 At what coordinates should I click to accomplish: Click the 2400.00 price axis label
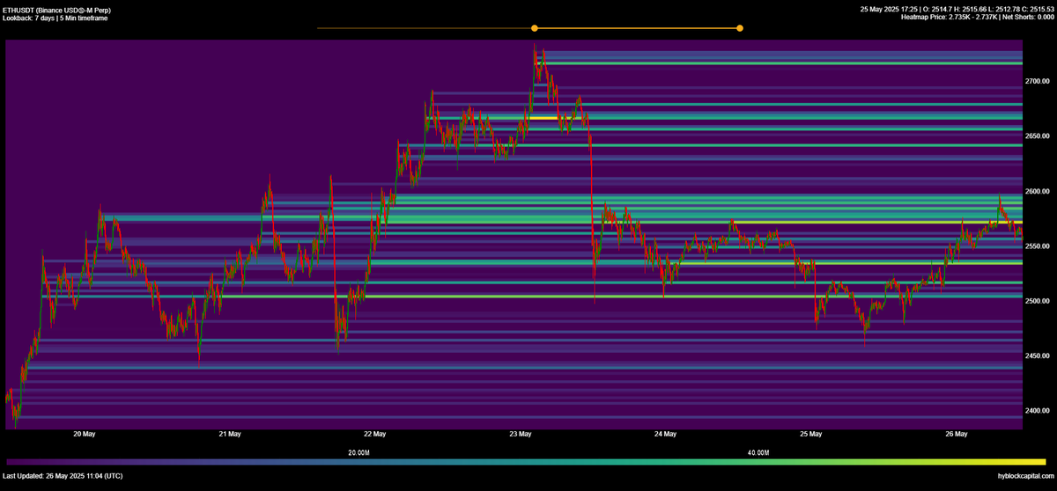[1038, 411]
